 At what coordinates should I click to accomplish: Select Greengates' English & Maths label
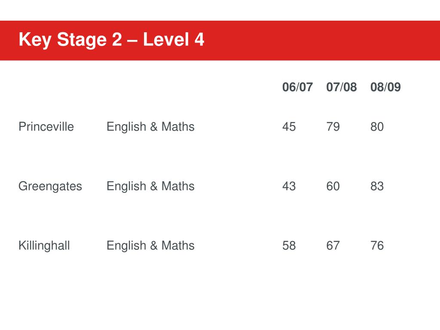click(x=150, y=186)
